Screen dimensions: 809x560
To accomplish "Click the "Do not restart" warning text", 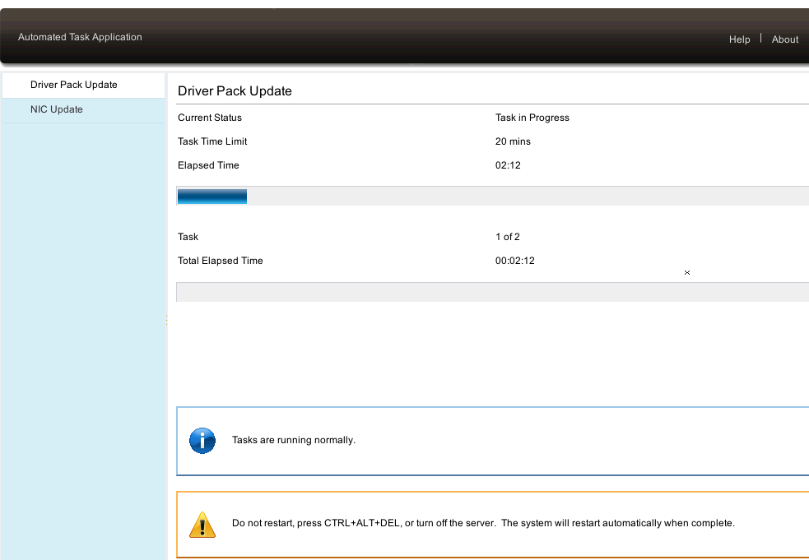I will click(x=483, y=523).
